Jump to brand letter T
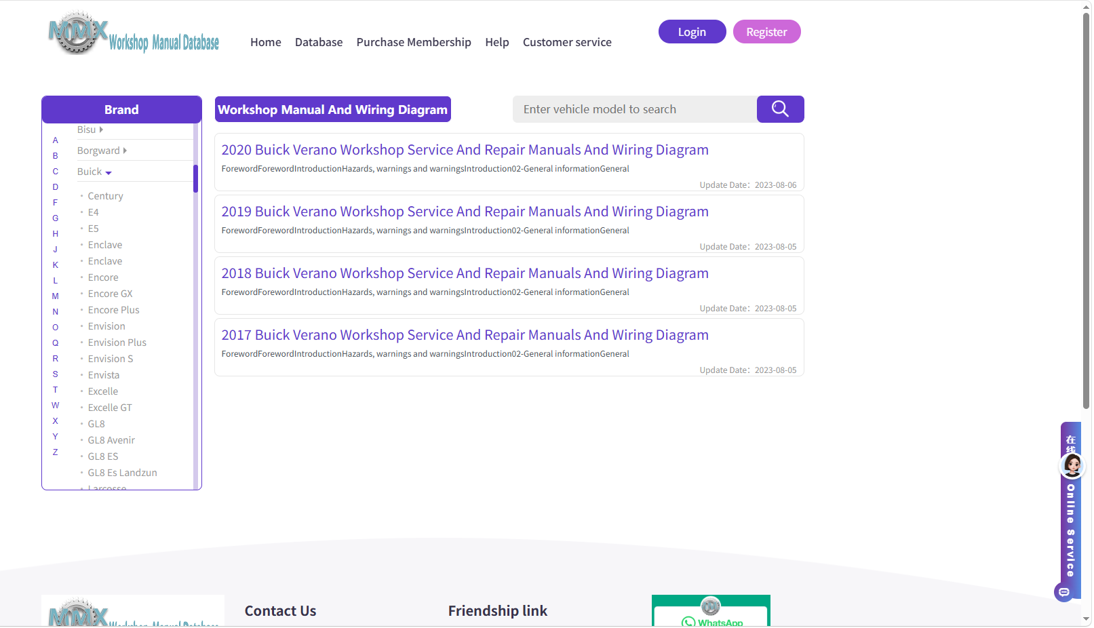This screenshot has width=1094, height=628. coord(56,390)
